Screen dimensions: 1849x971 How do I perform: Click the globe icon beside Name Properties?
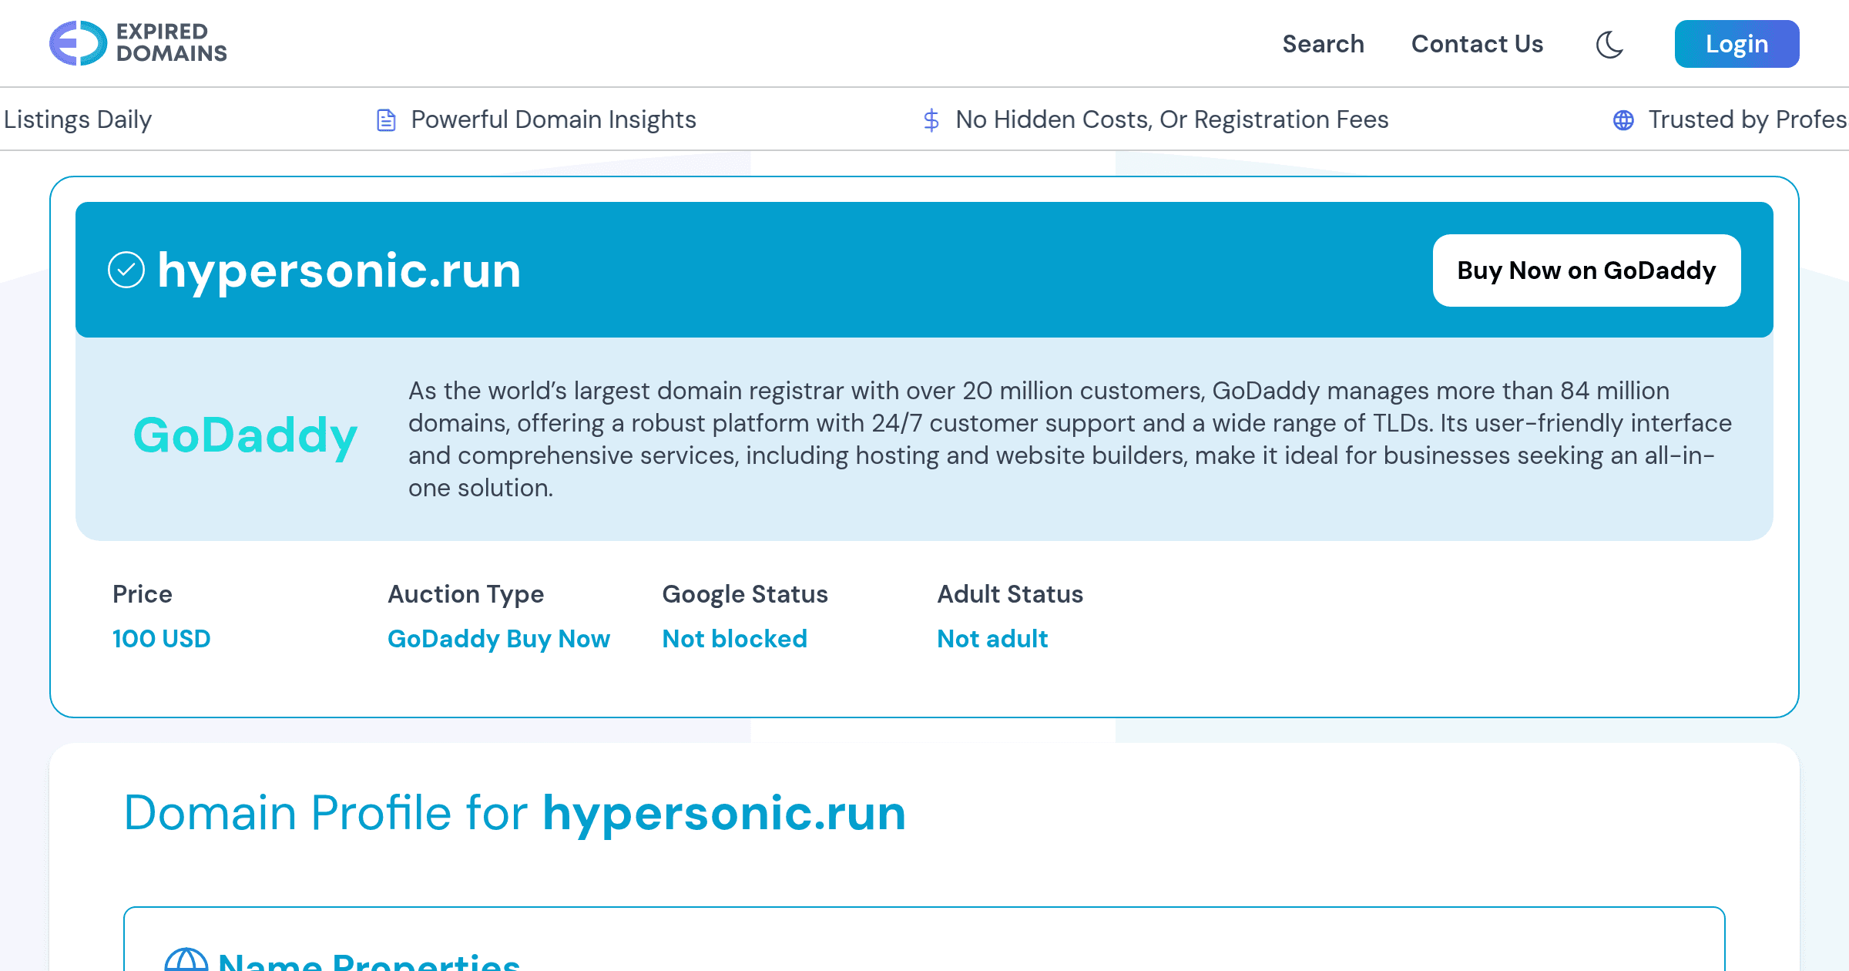coord(186,959)
